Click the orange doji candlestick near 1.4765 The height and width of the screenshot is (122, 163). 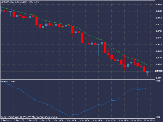click(63, 27)
